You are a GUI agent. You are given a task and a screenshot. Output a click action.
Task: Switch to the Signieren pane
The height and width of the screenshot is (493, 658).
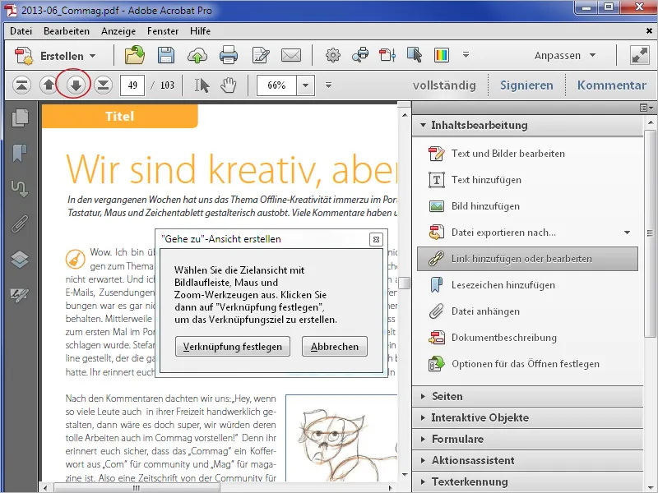(526, 85)
